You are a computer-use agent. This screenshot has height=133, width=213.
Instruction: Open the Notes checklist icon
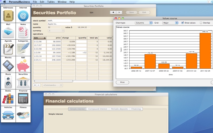[x=23, y=32]
